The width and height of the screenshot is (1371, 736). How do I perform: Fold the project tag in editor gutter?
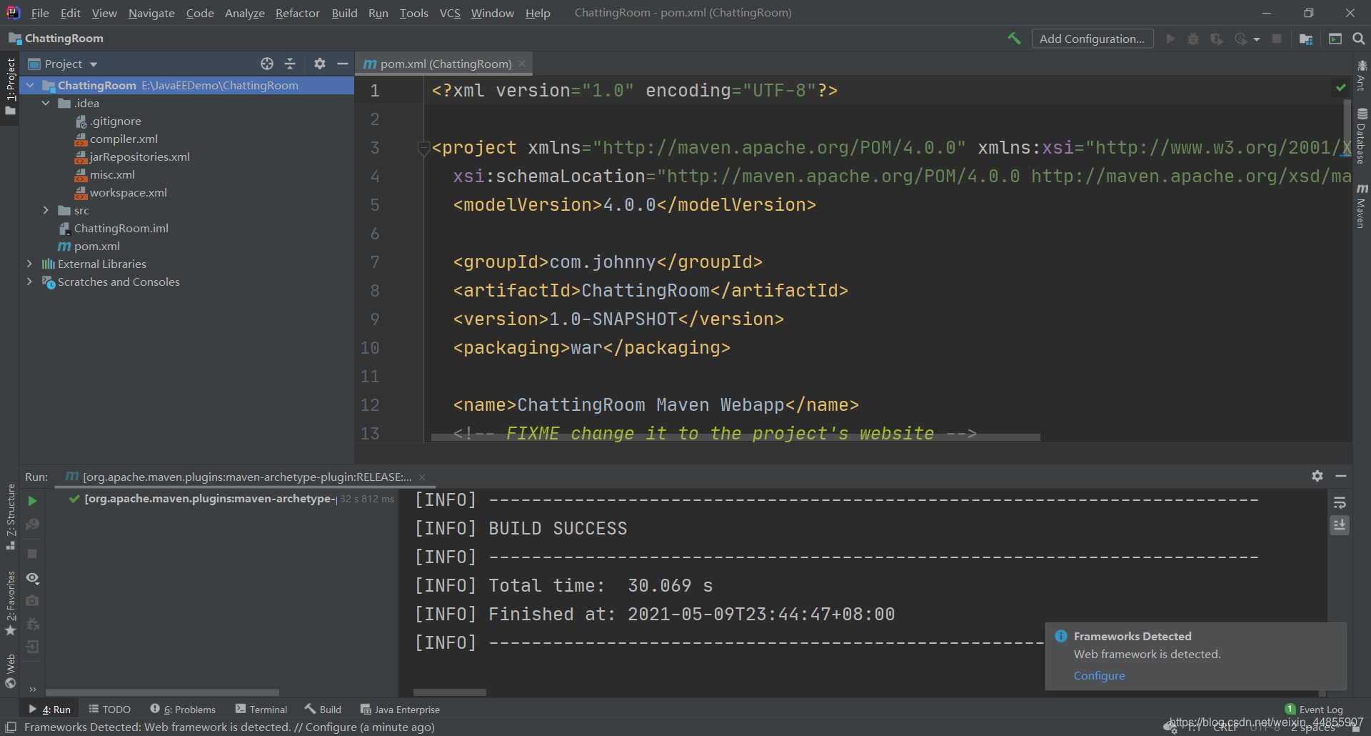point(423,148)
